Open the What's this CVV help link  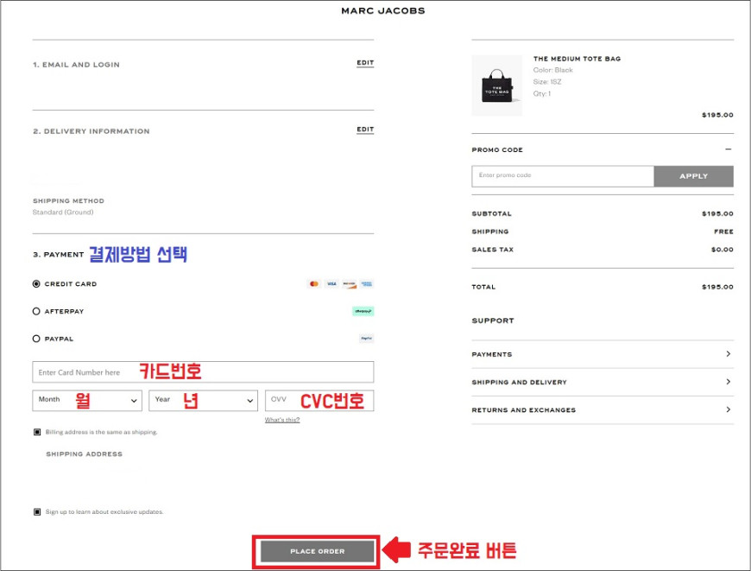coord(282,420)
